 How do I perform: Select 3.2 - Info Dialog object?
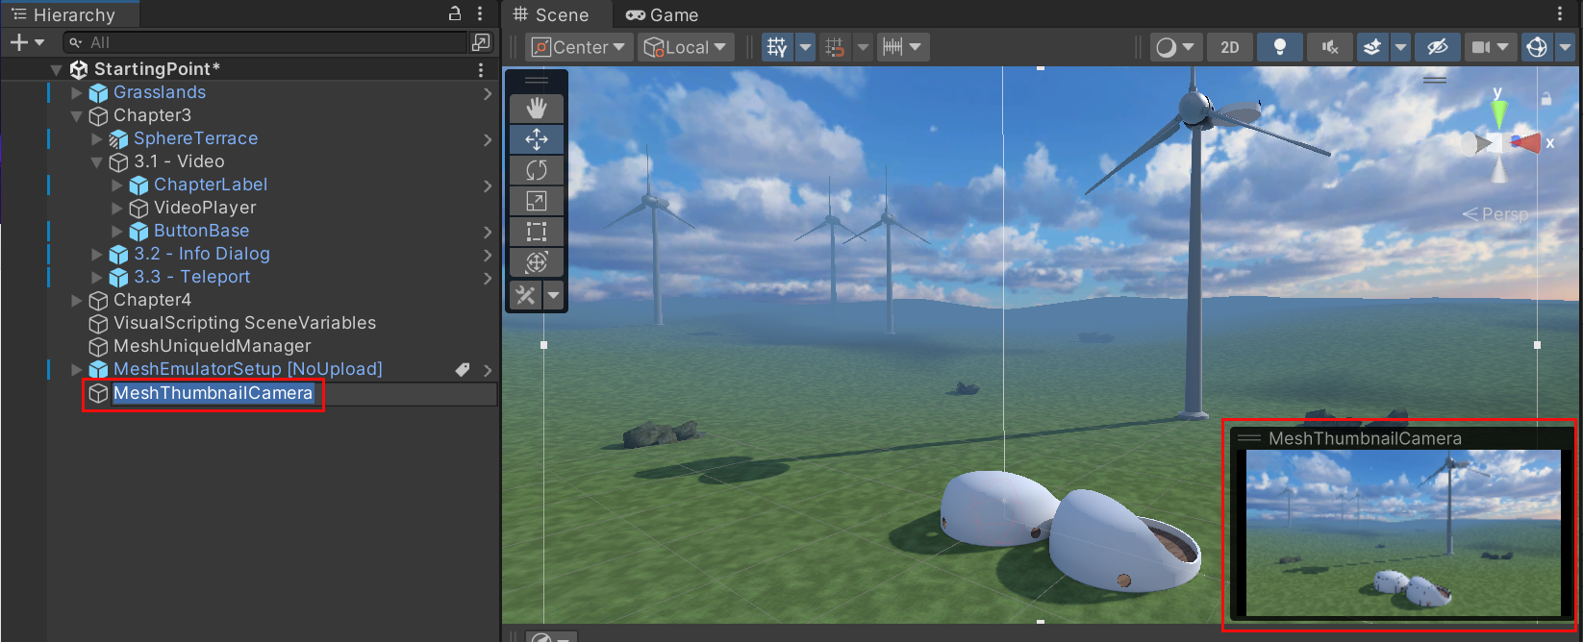pyautogui.click(x=202, y=254)
